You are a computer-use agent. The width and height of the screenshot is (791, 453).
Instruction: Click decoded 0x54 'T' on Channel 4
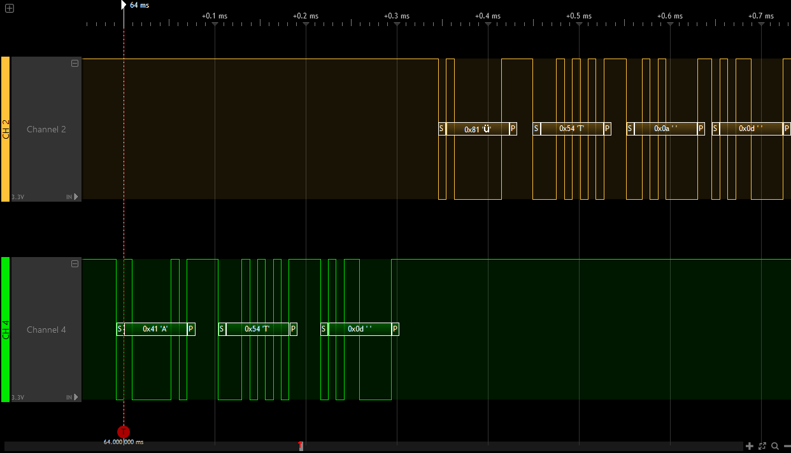pyautogui.click(x=257, y=329)
